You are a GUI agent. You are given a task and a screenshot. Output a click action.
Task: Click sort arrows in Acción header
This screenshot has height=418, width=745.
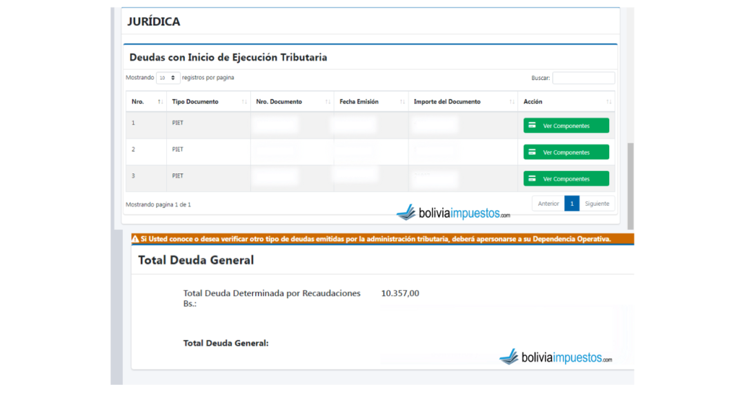[608, 102]
